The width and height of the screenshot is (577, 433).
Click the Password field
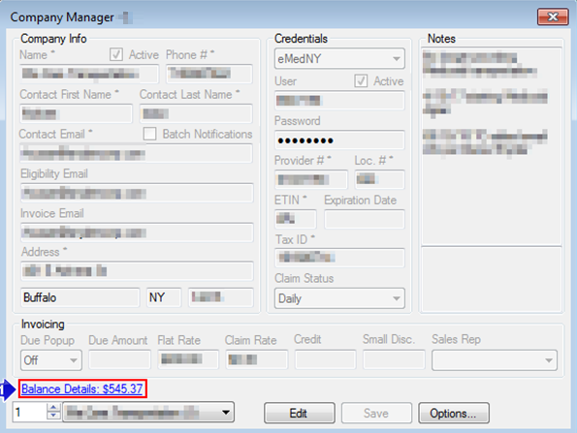coord(339,140)
